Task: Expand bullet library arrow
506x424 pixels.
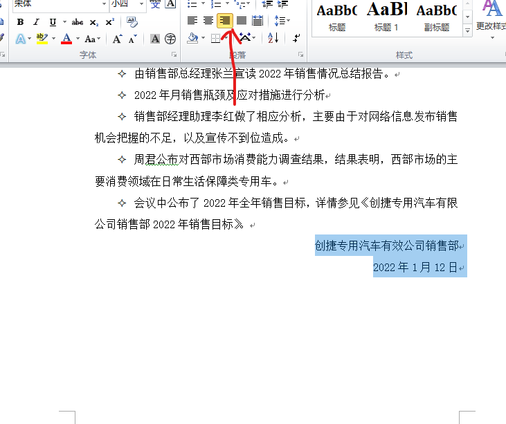Action: pyautogui.click(x=204, y=3)
